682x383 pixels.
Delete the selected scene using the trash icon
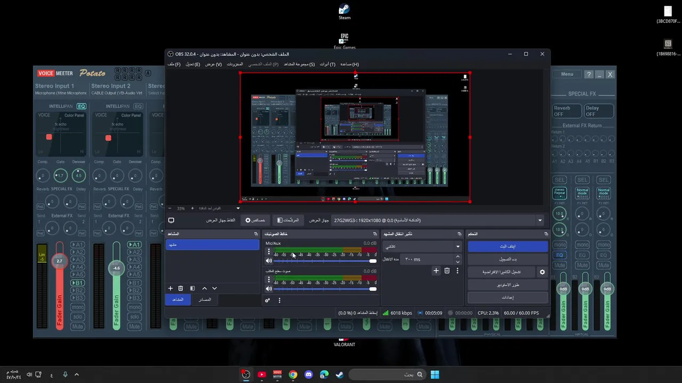click(181, 288)
